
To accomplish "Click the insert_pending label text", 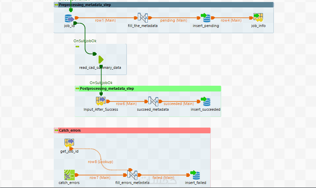I will click(206, 26).
